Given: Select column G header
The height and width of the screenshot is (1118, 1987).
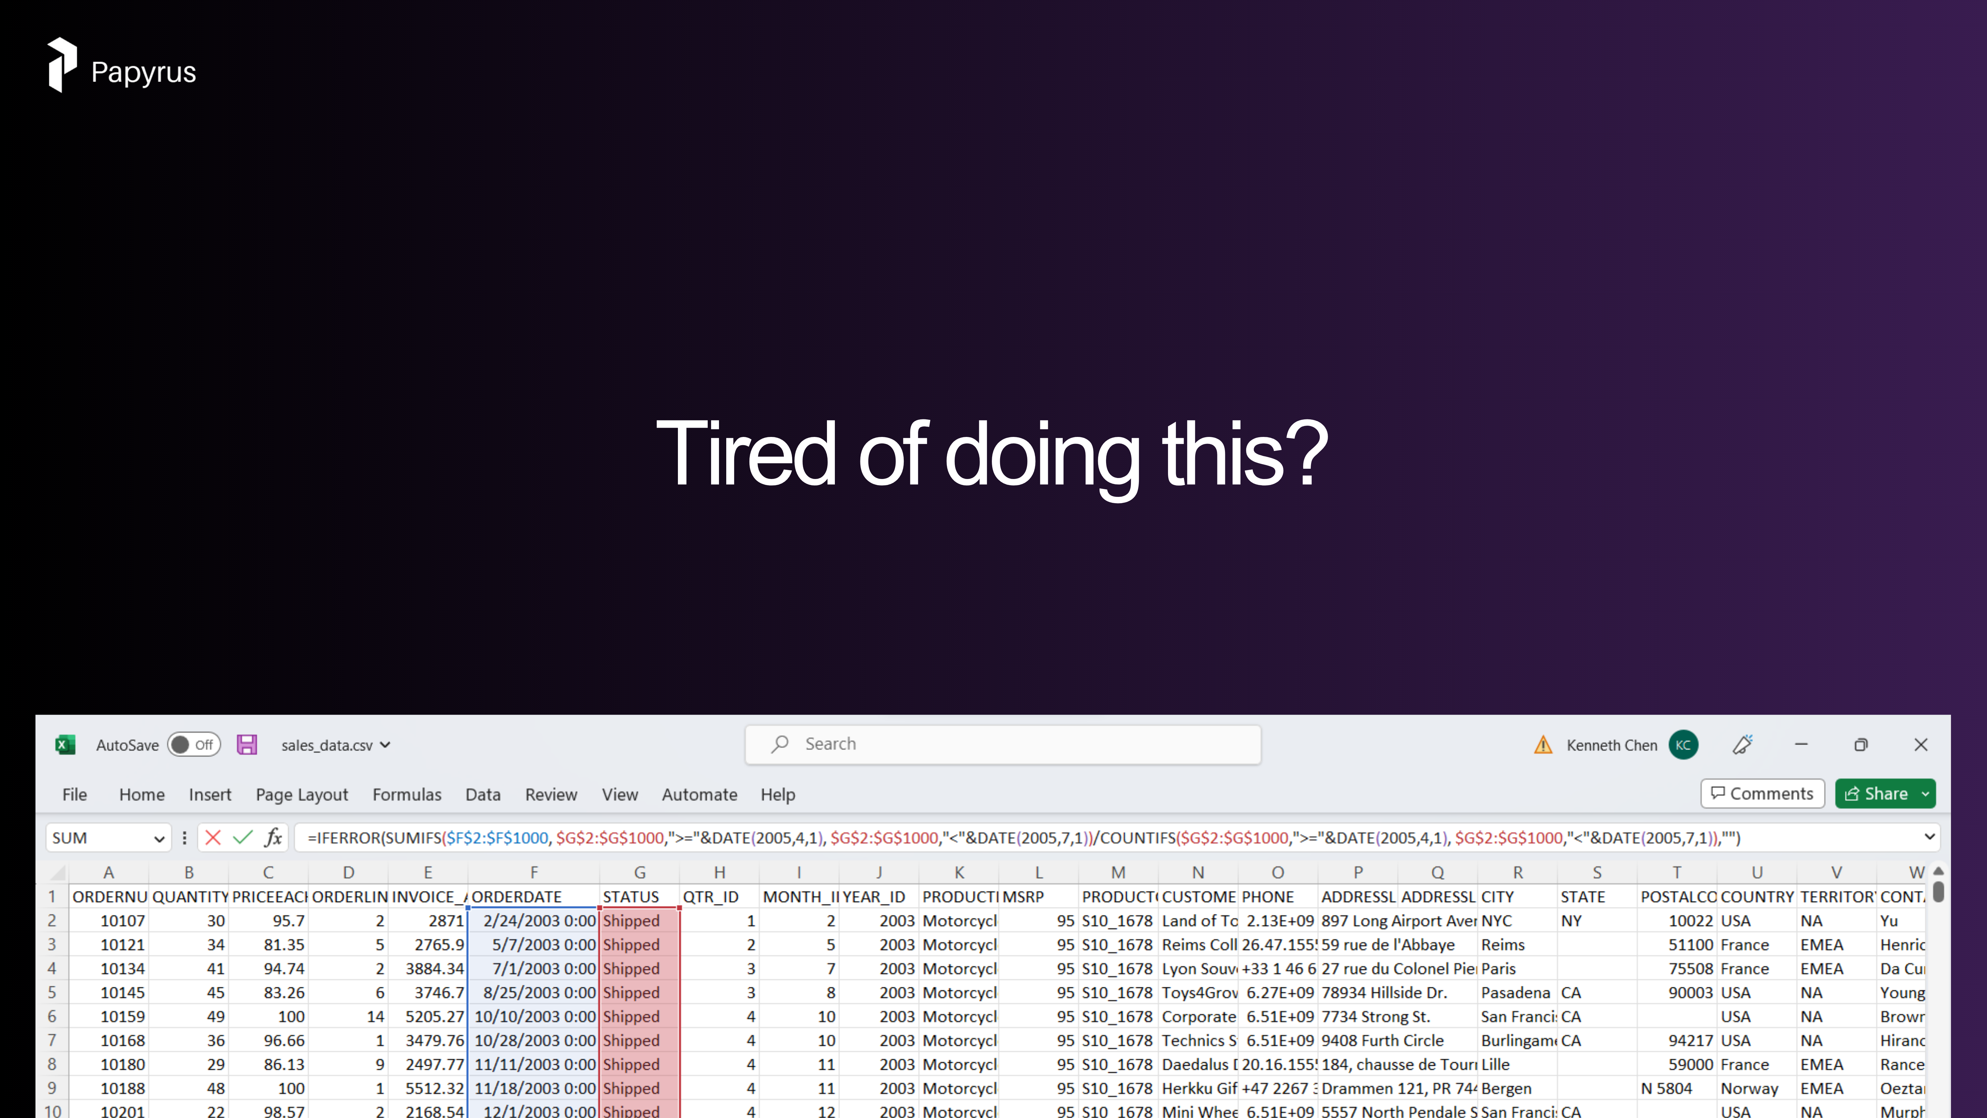Looking at the screenshot, I should point(639,873).
